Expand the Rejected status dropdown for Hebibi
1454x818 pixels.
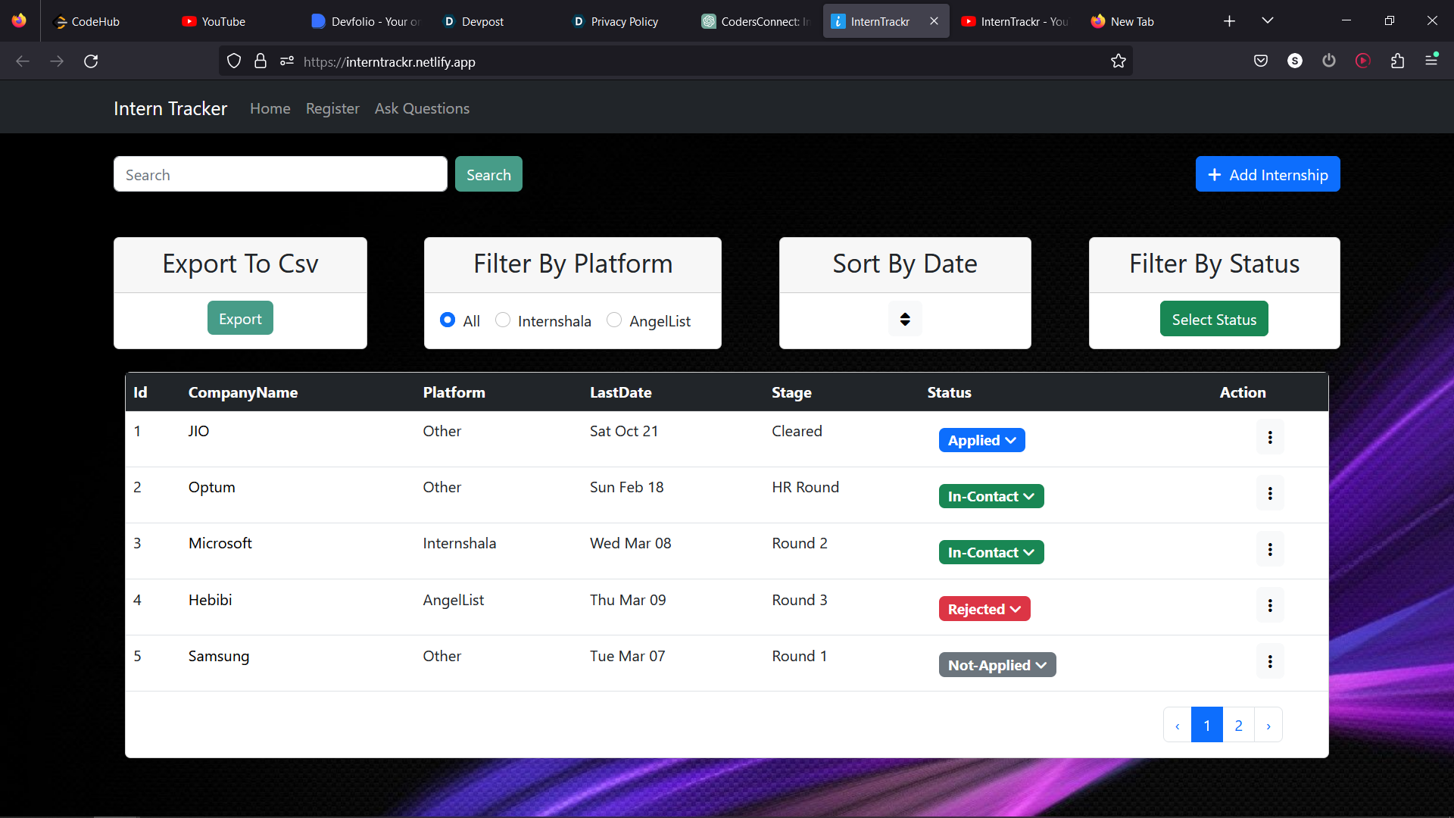(x=984, y=609)
